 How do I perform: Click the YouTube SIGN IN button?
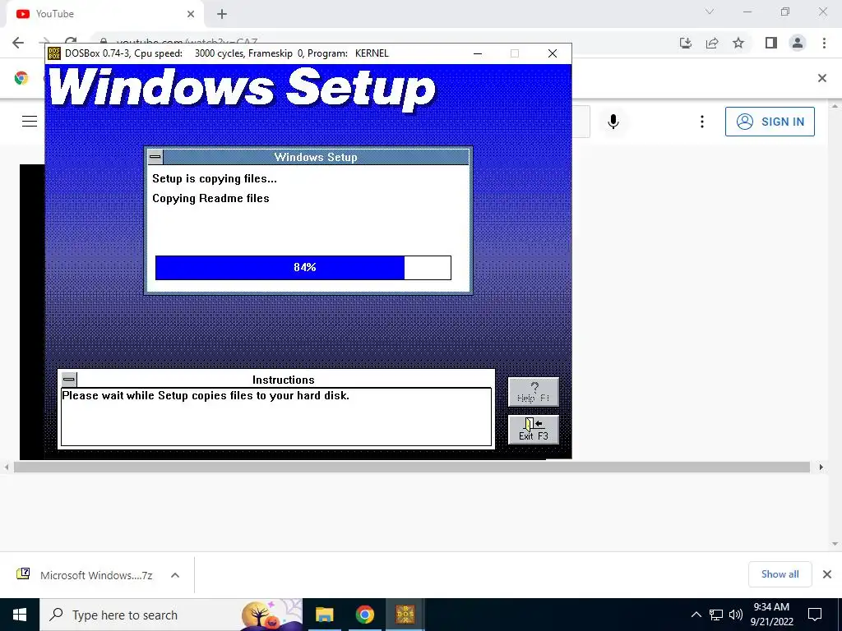click(x=770, y=122)
